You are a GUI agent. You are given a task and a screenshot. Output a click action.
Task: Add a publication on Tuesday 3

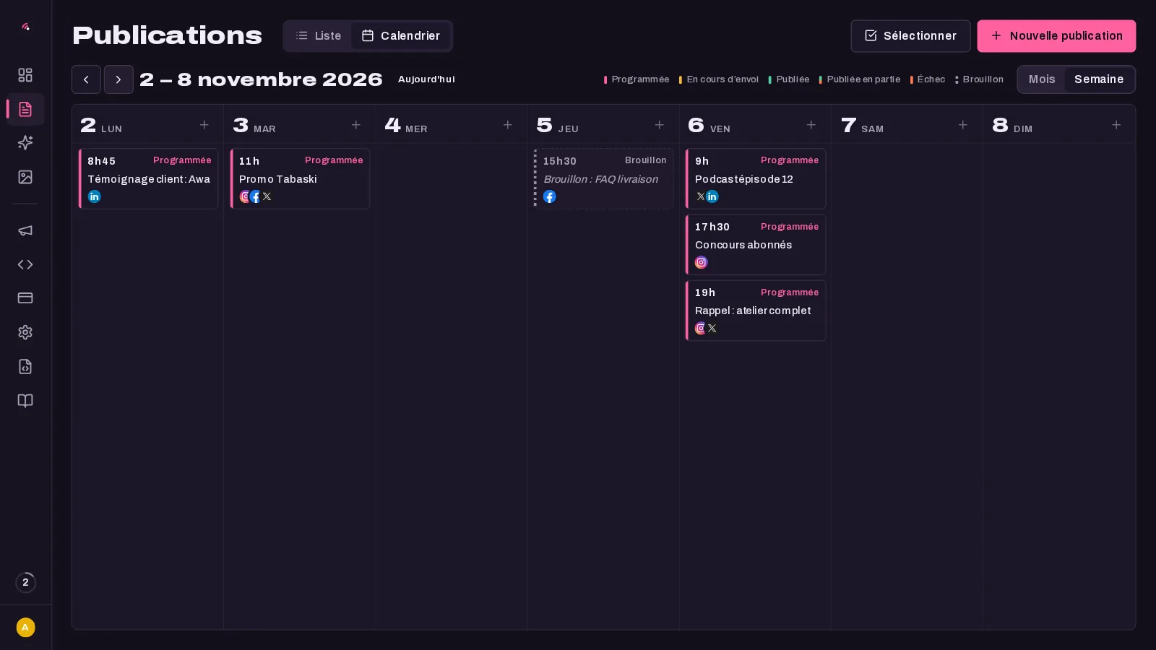pyautogui.click(x=356, y=125)
